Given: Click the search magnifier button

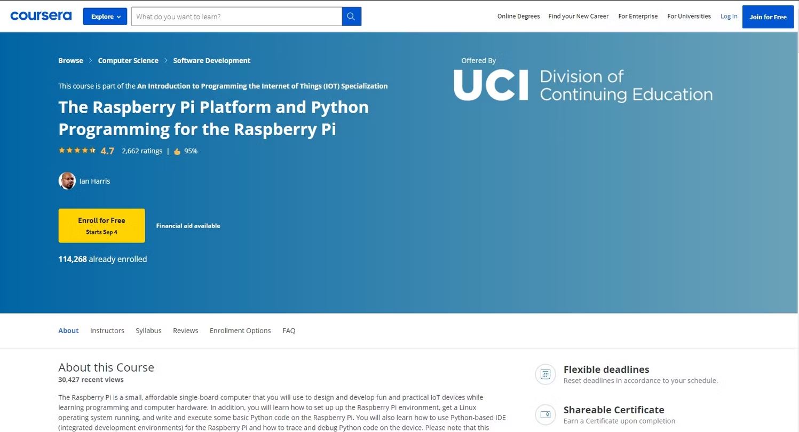Looking at the screenshot, I should (x=351, y=17).
